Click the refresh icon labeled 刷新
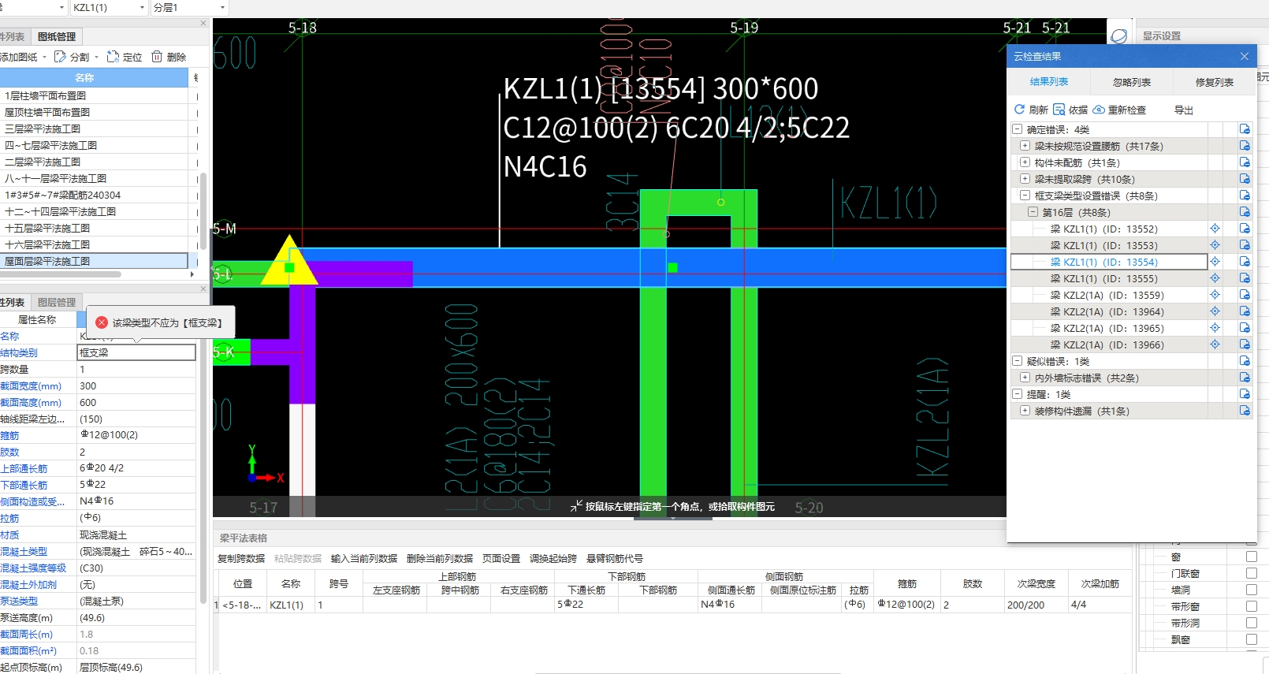Screen dimensions: 1269x674 click(x=1019, y=110)
